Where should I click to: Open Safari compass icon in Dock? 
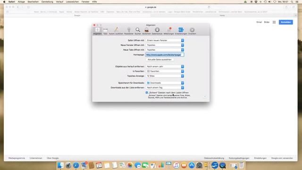(76, 165)
